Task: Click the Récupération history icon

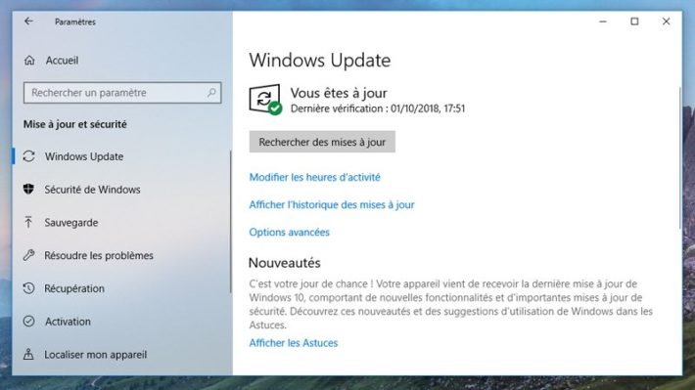Action: 28,288
